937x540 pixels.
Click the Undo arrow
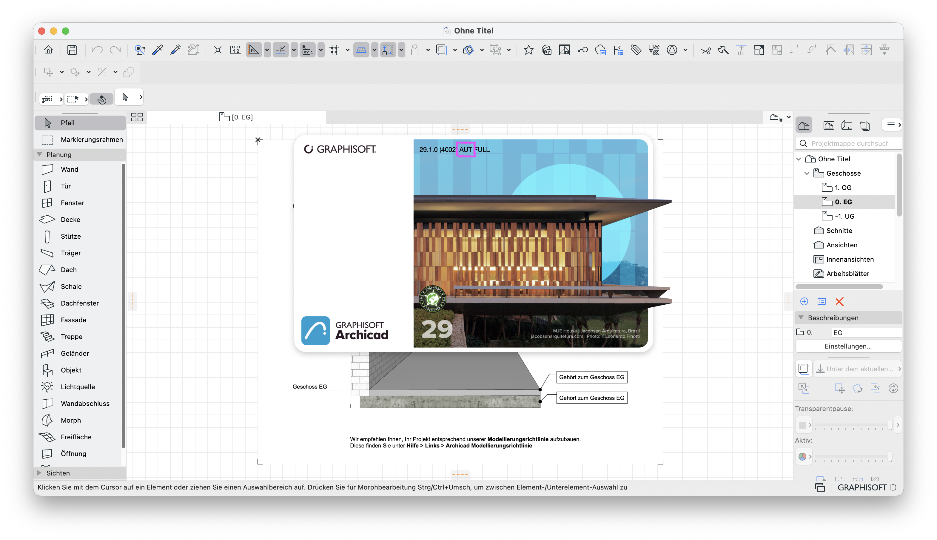click(x=97, y=50)
